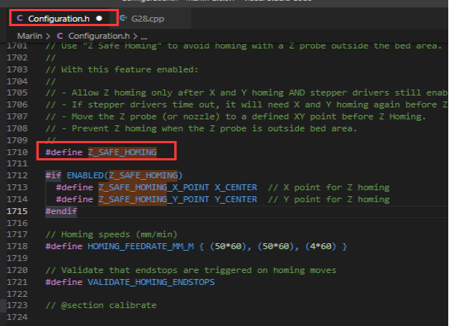The image size is (449, 326).
Task: Click VALIDATE_HOMING_ENDSTOPS on line 1721
Action: [x=151, y=282]
